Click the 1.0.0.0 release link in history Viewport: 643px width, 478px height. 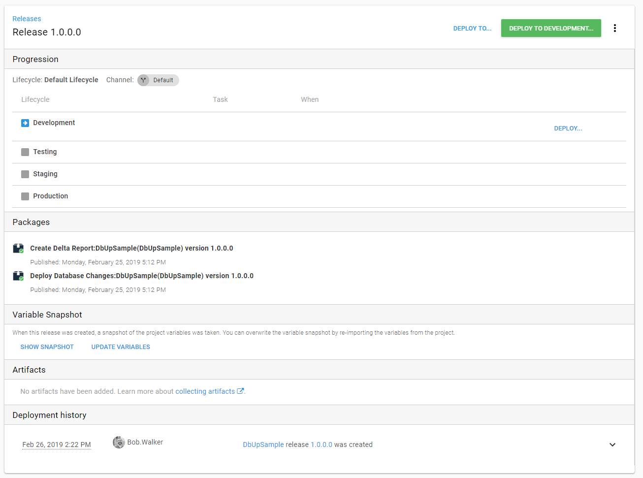[321, 445]
